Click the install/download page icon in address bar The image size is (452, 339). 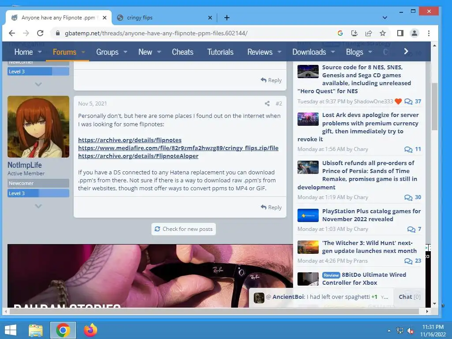(354, 33)
